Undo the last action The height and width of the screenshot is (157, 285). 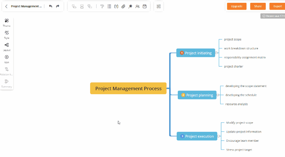coord(51,6)
